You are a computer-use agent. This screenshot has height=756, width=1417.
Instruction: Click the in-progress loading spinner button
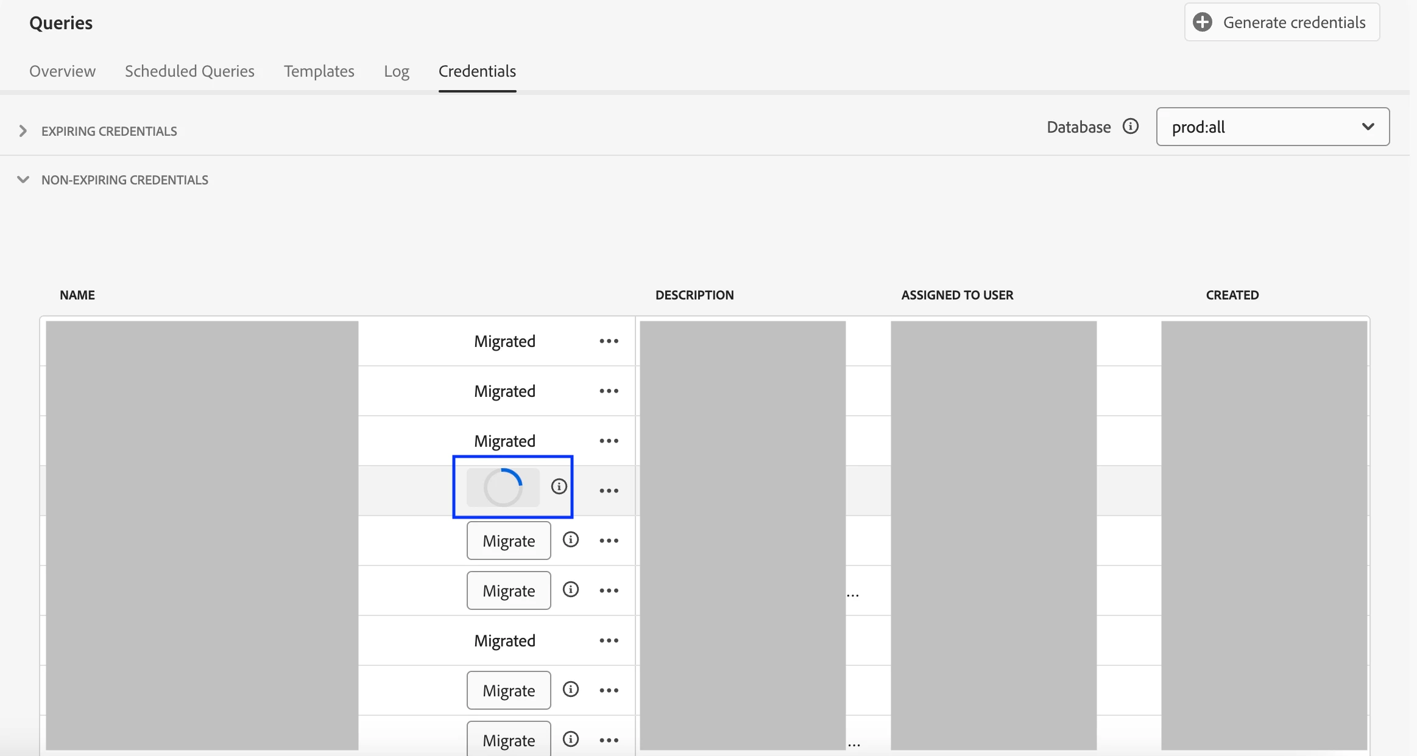[x=503, y=488]
